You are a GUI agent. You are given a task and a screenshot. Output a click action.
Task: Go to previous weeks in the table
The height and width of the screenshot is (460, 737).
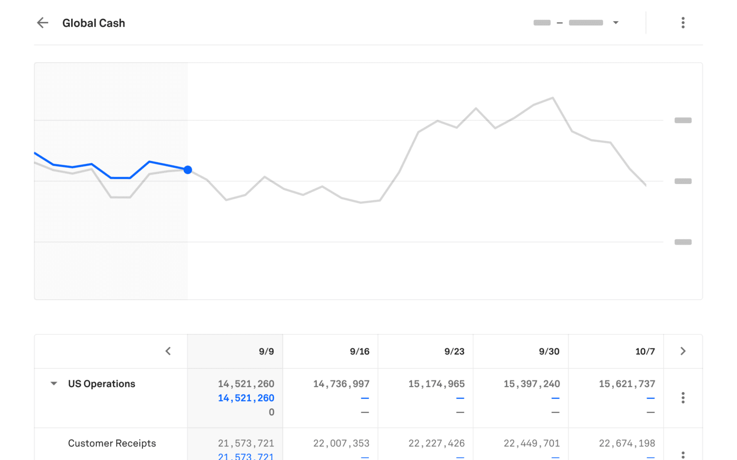[168, 351]
